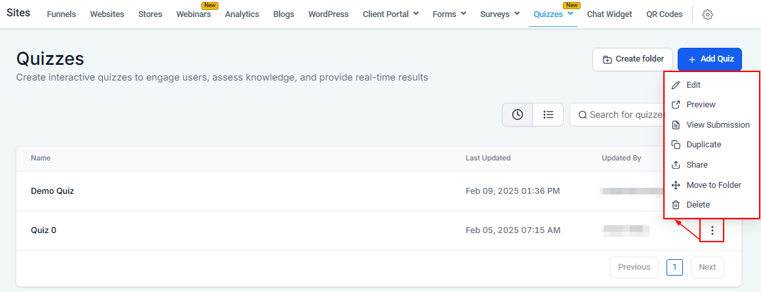The height and width of the screenshot is (292, 761).
Task: Go to the Blogs tab
Action: pos(283,14)
